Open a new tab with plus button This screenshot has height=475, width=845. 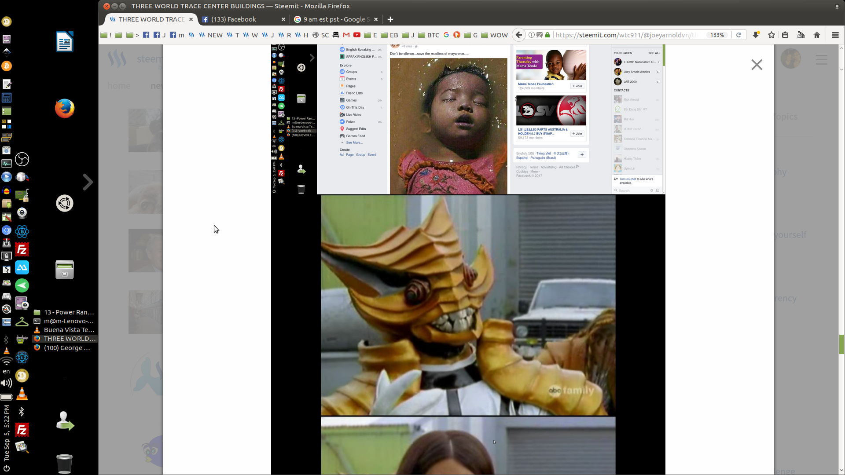pyautogui.click(x=390, y=19)
